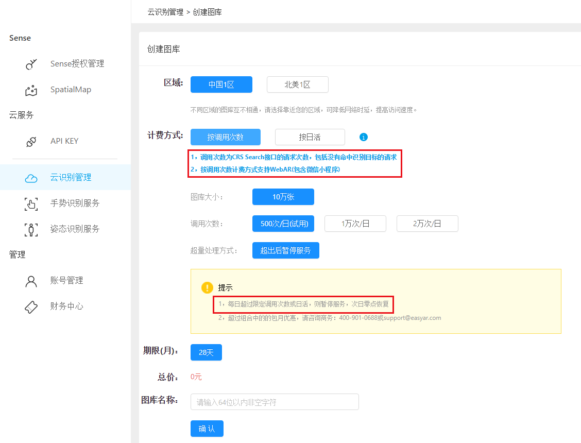Click the 图库名称 name input field

click(x=274, y=402)
